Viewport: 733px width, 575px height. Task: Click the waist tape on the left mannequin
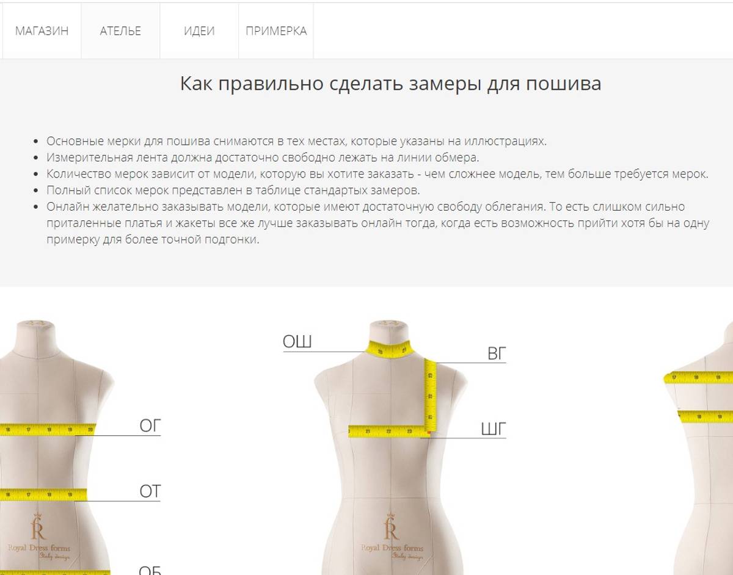pos(43,494)
